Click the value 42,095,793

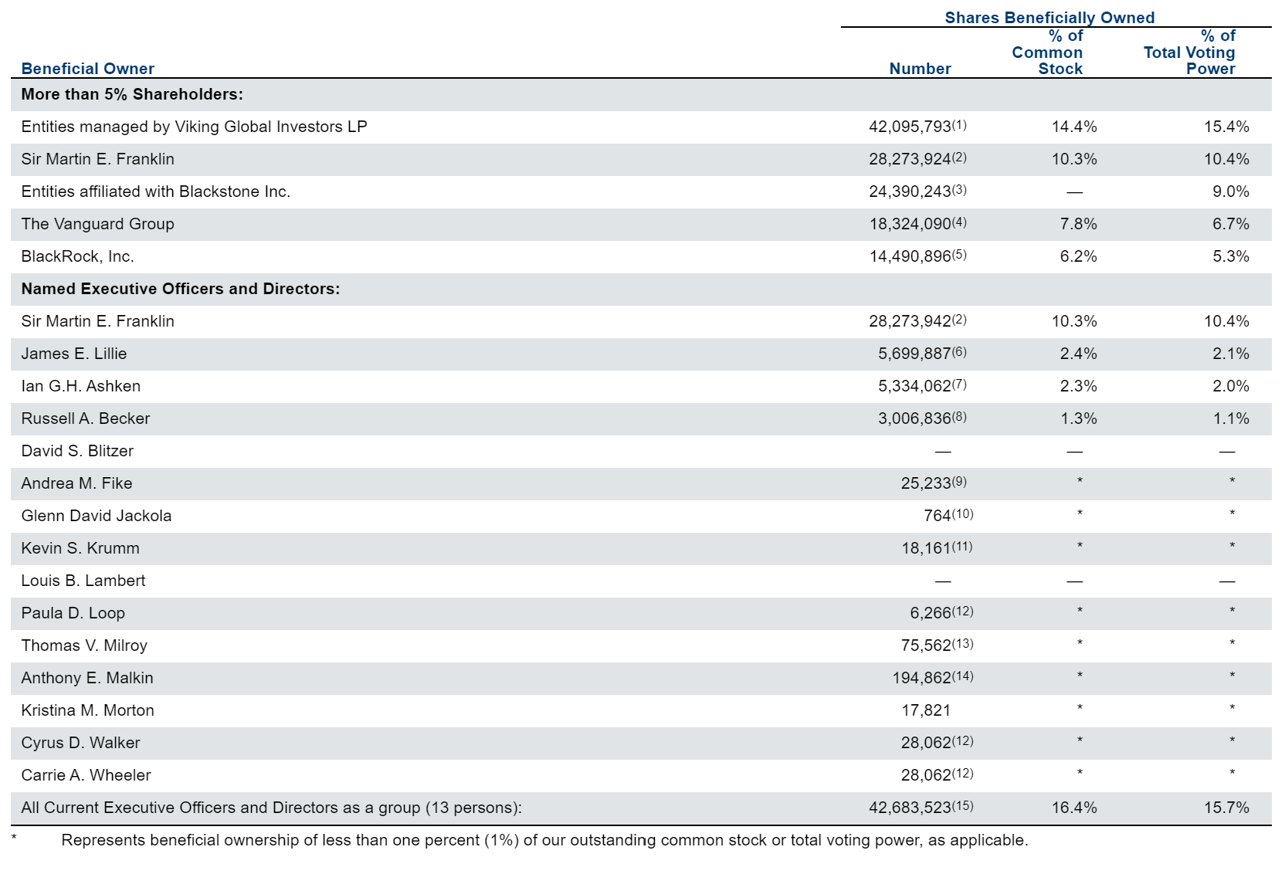tap(910, 127)
